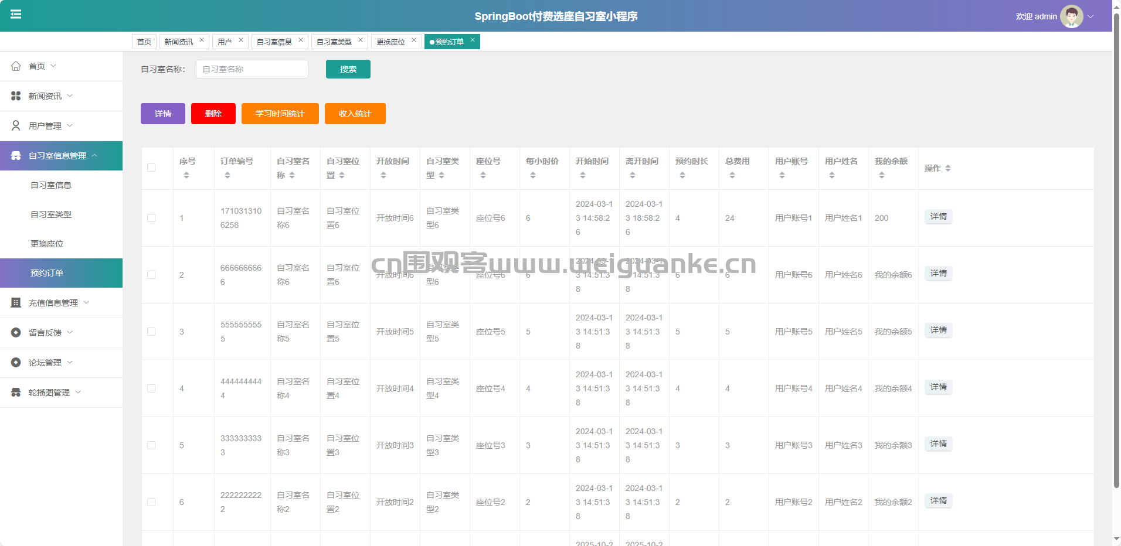
Task: Open the admin user dropdown arrow
Action: [x=1091, y=16]
